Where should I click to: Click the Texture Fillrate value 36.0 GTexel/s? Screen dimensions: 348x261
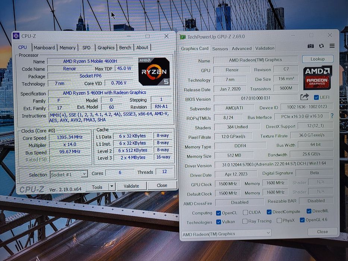tap(311, 135)
